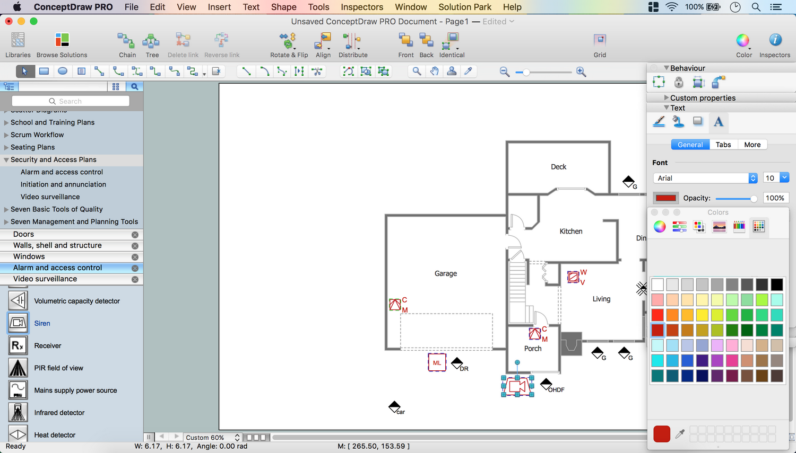
Task: Choose the arrow Select tool
Action: [25, 71]
